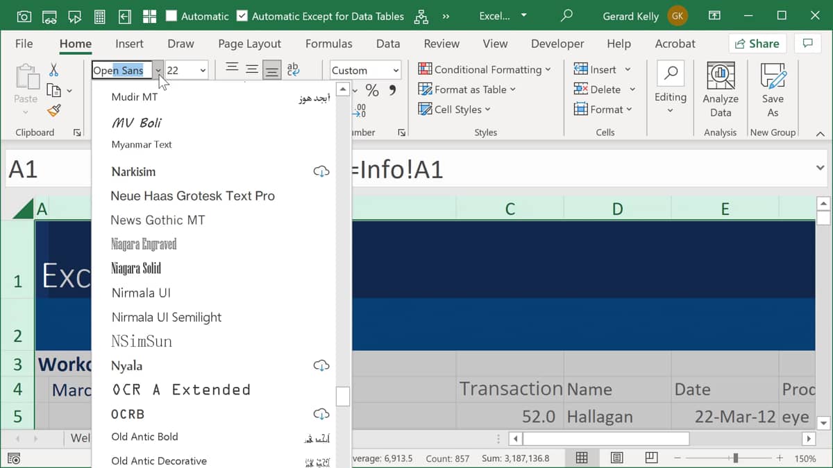This screenshot has width=833, height=468.
Task: Open the Custom number format dropdown
Action: coord(396,70)
